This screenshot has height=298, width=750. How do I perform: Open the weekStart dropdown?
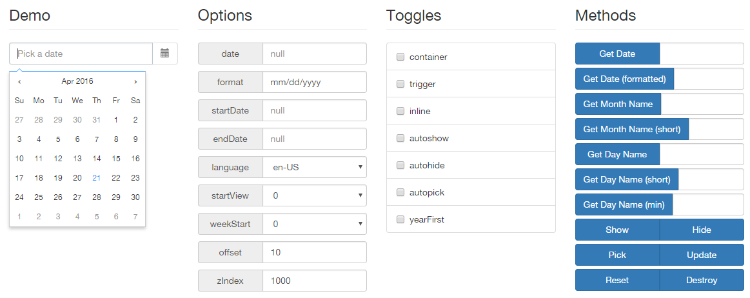tap(315, 224)
